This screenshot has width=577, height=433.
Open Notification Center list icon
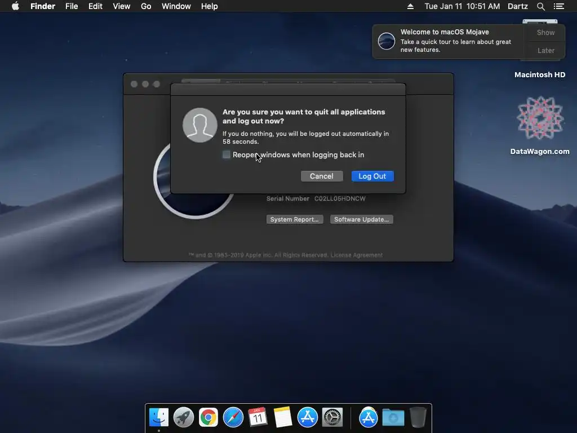pyautogui.click(x=559, y=6)
